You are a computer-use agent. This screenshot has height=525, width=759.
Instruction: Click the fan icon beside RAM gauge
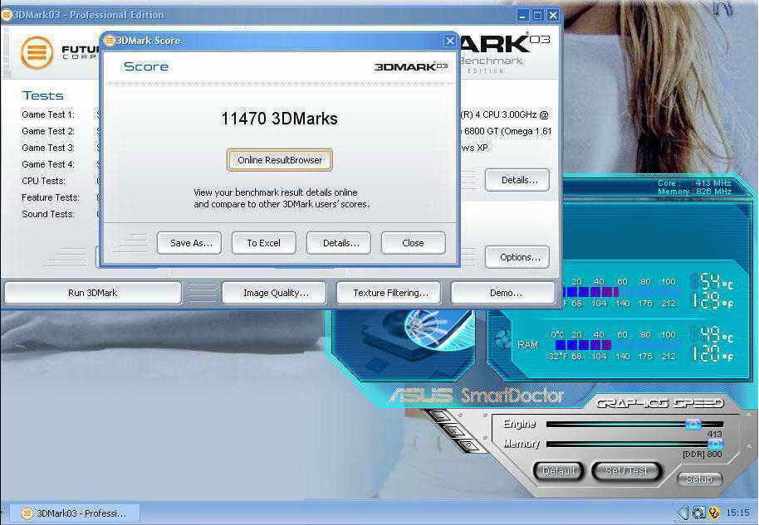pos(502,340)
